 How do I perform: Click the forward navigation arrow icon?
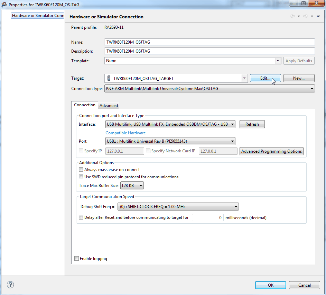(305, 16)
